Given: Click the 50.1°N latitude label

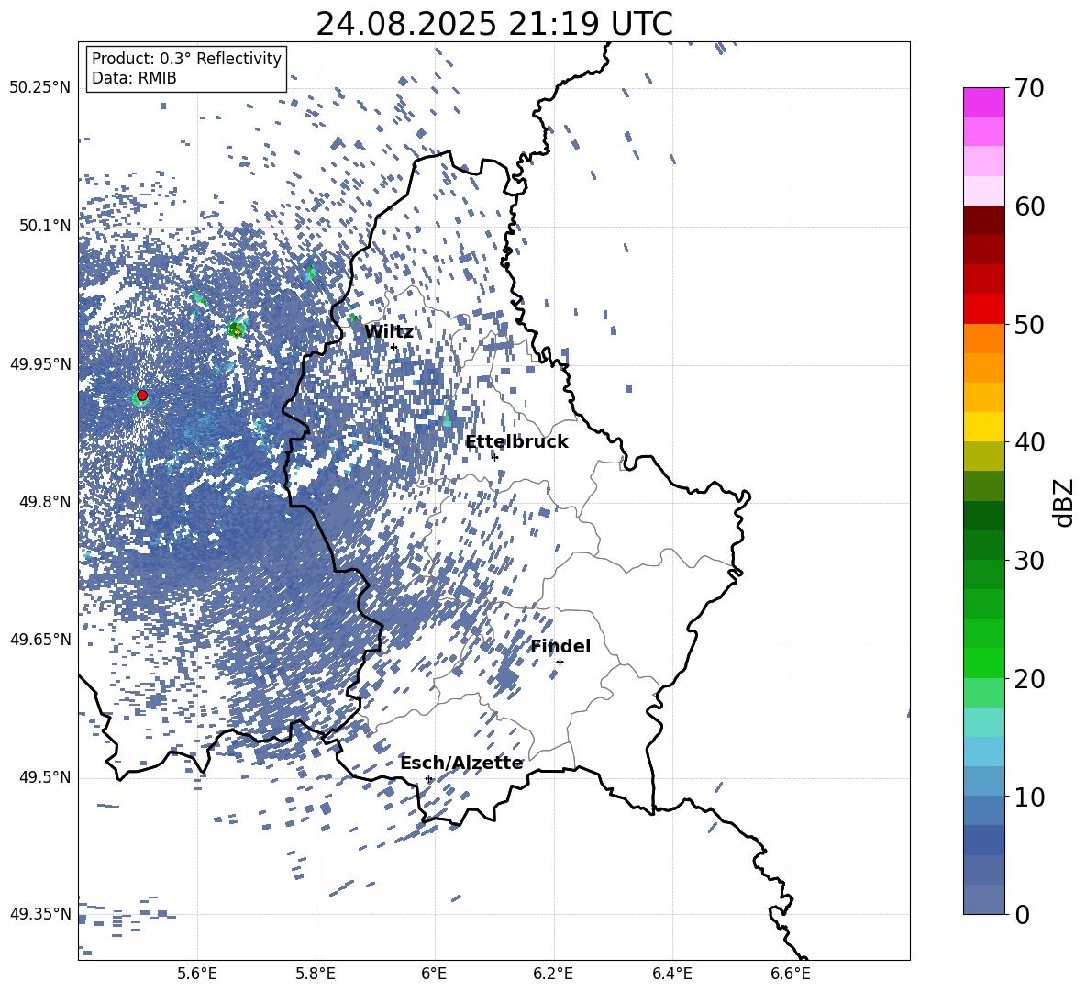Looking at the screenshot, I should (x=44, y=226).
